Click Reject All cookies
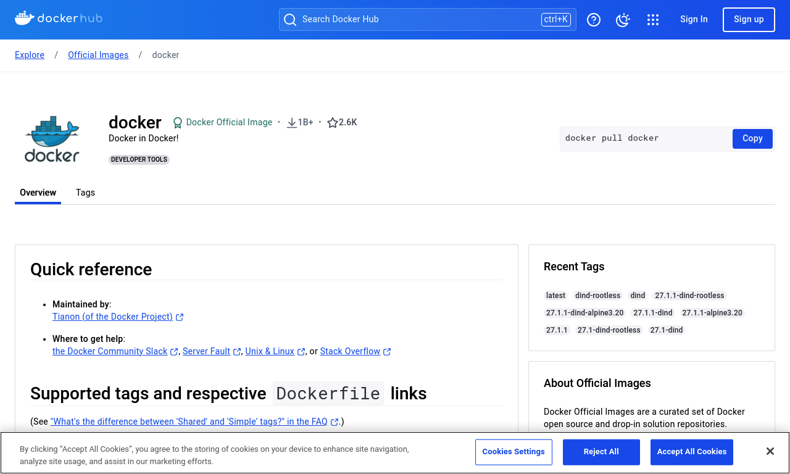 click(x=601, y=452)
